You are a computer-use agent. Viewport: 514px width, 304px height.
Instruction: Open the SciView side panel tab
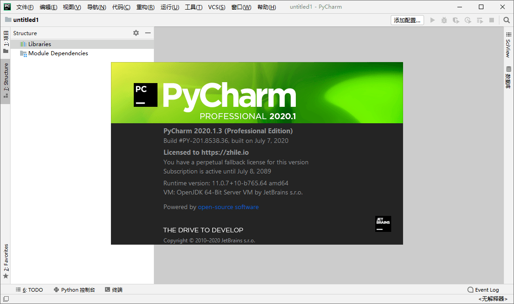[509, 45]
